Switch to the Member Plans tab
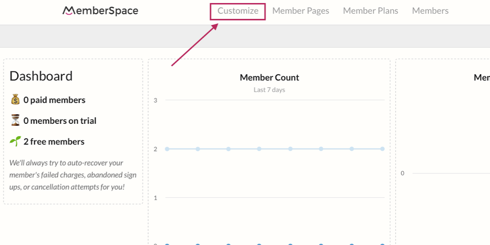Screen dimensions: 490x245 point(370,11)
